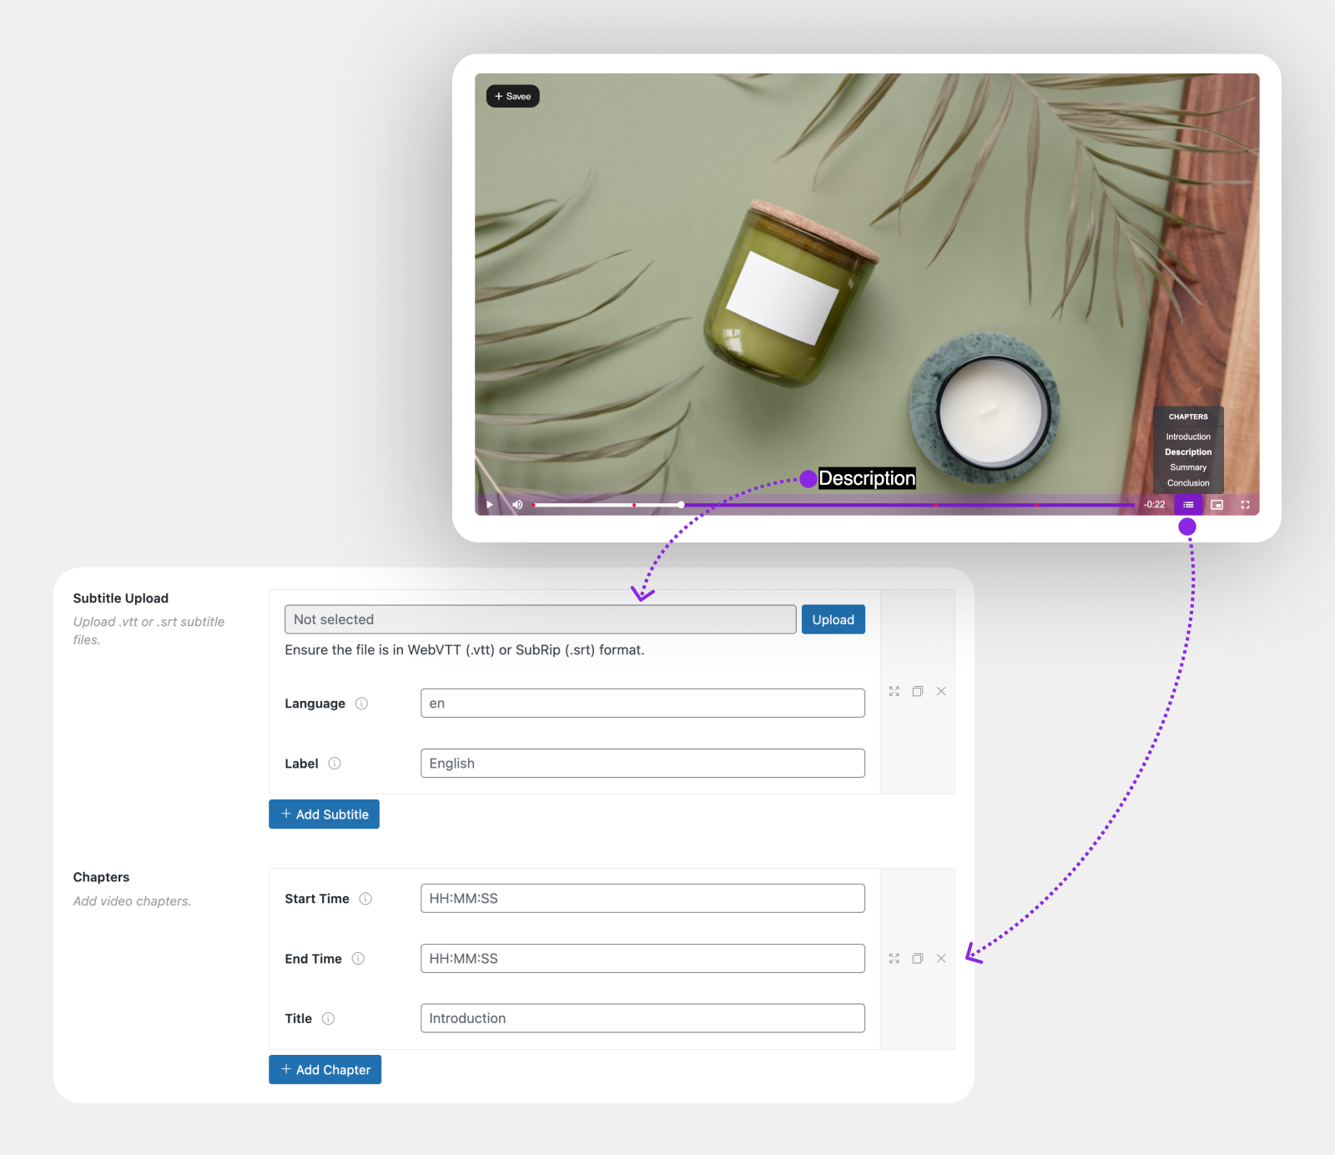This screenshot has width=1335, height=1155.
Task: Toggle the chapters list icon
Action: point(1188,505)
